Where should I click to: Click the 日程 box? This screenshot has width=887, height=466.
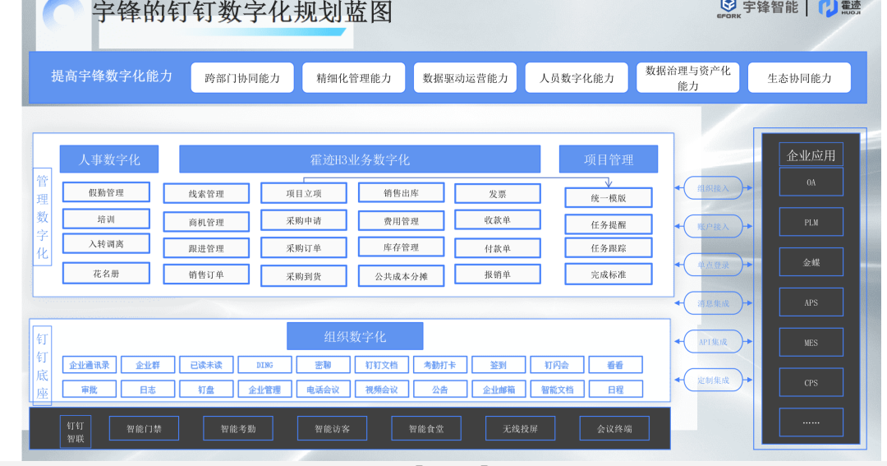[615, 390]
